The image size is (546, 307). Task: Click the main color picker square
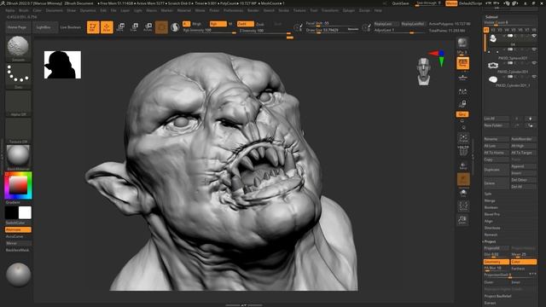(x=18, y=185)
